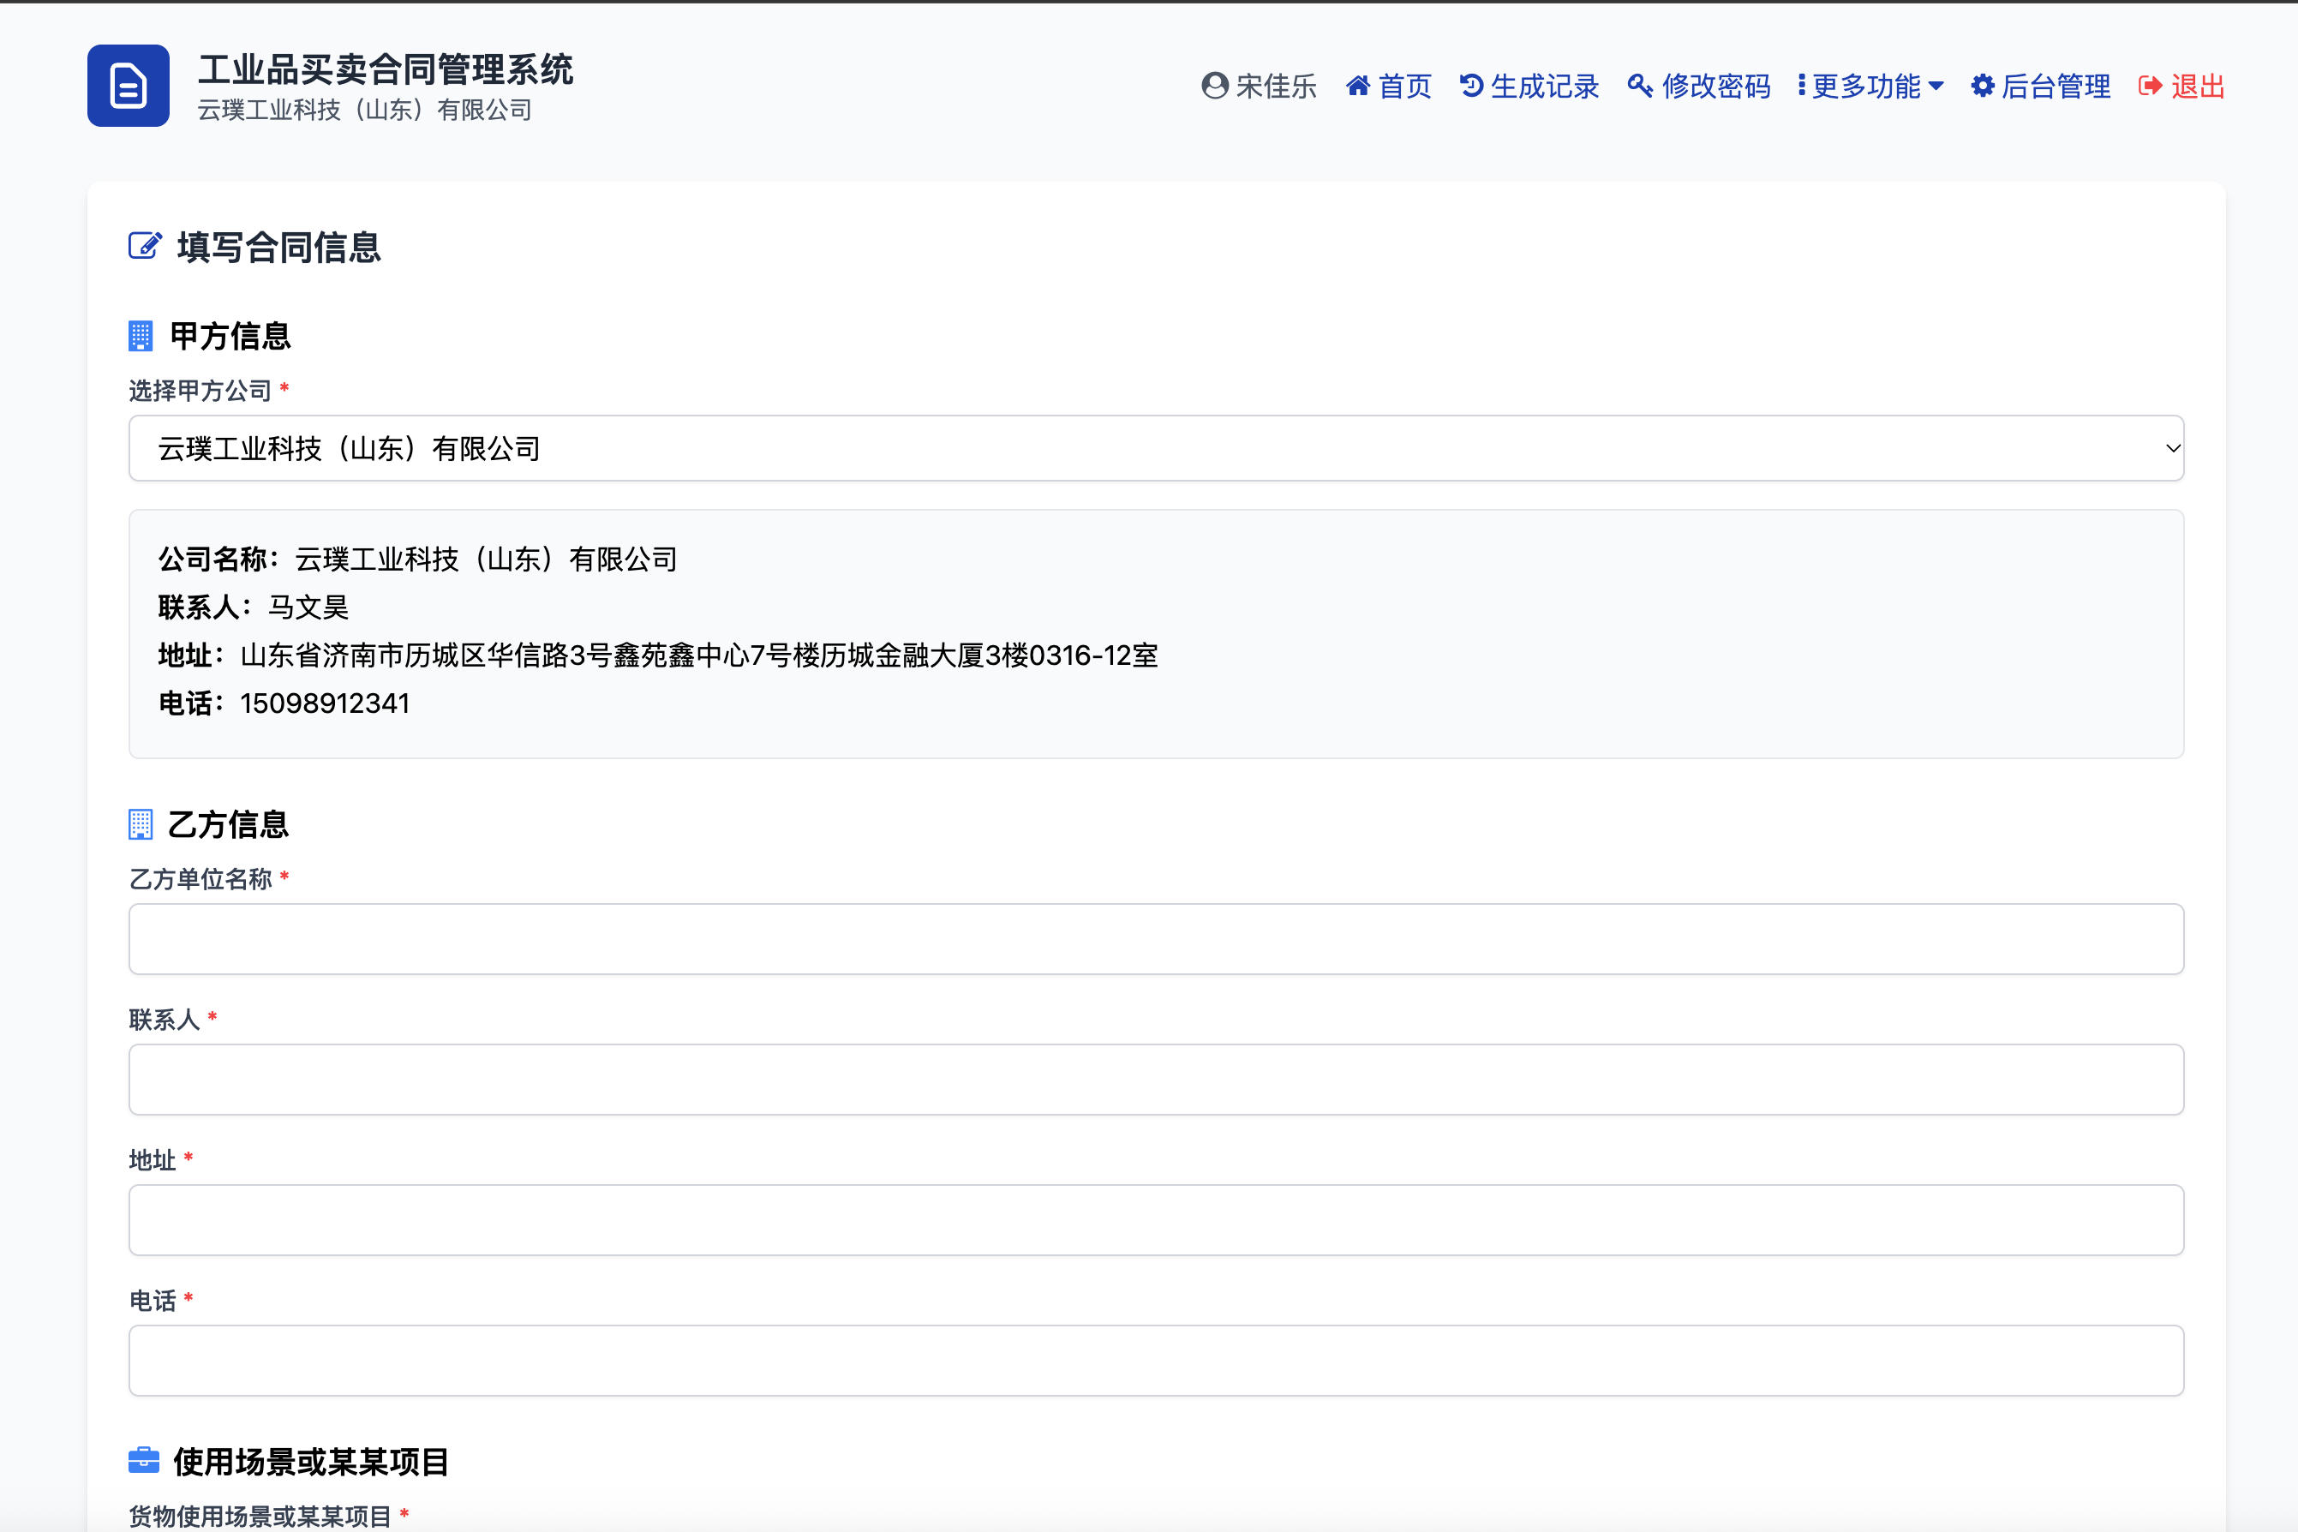2298x1532 pixels.
Task: Click the edit icon beside 填写合同信息
Action: [x=145, y=245]
